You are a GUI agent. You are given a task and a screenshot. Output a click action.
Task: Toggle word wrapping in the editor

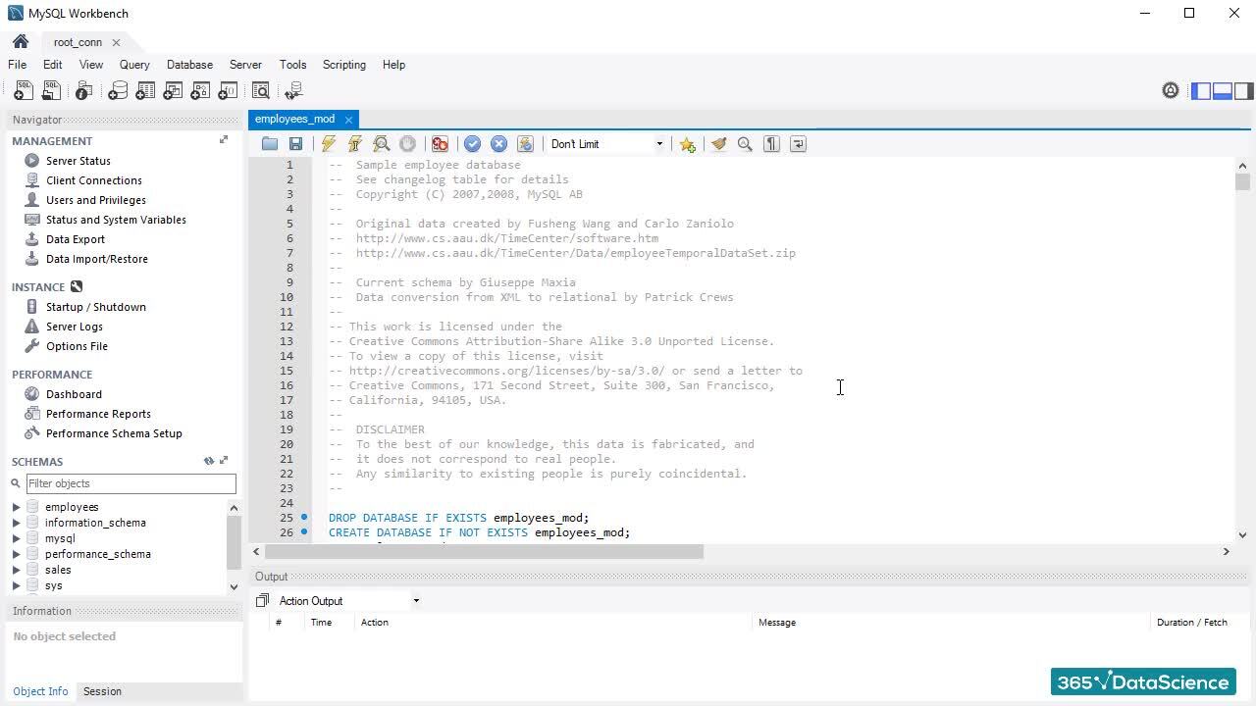pos(798,144)
